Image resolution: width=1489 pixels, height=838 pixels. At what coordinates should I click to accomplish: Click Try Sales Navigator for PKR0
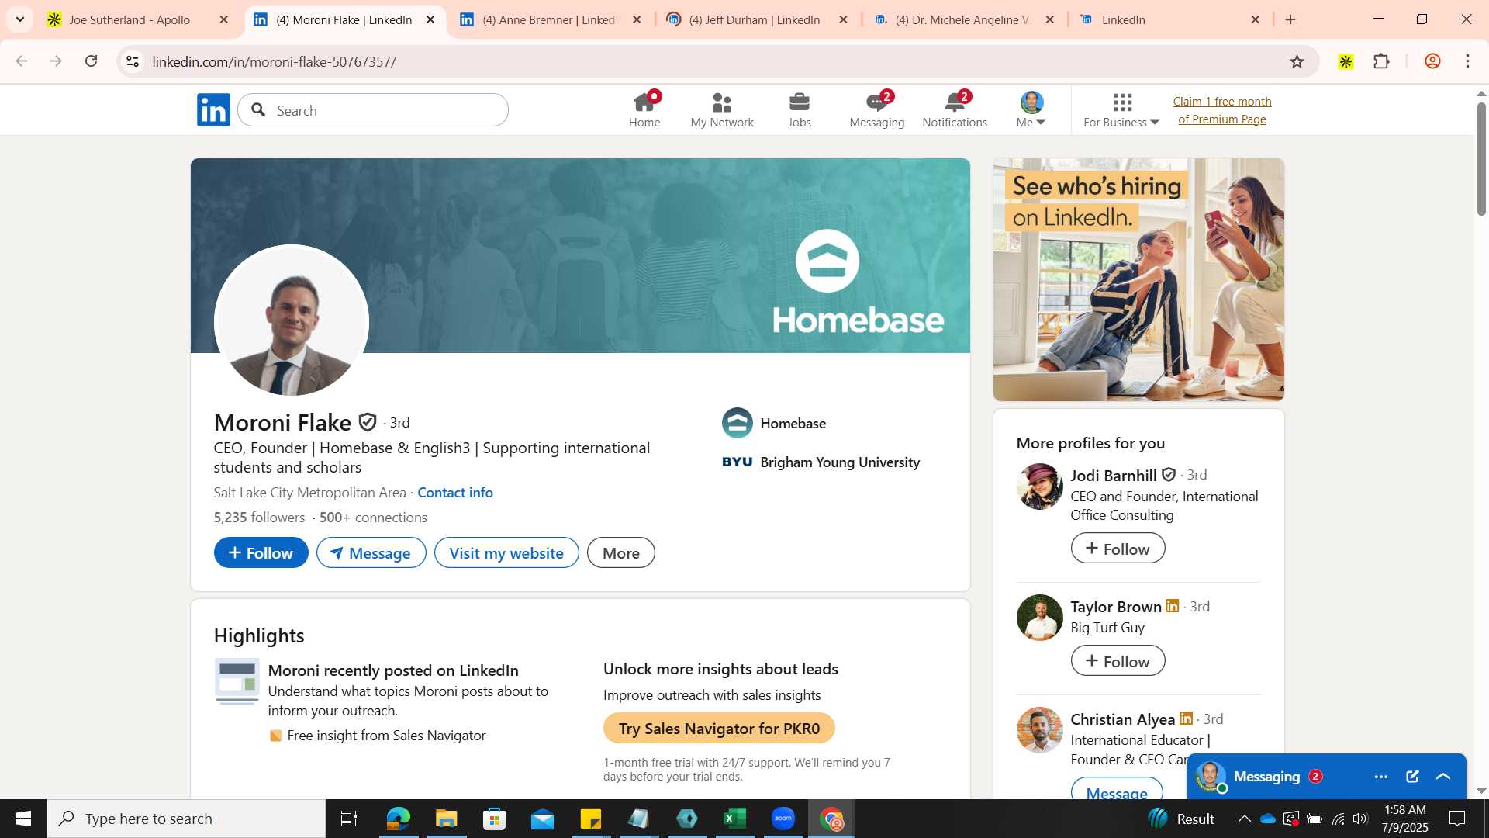click(x=719, y=728)
